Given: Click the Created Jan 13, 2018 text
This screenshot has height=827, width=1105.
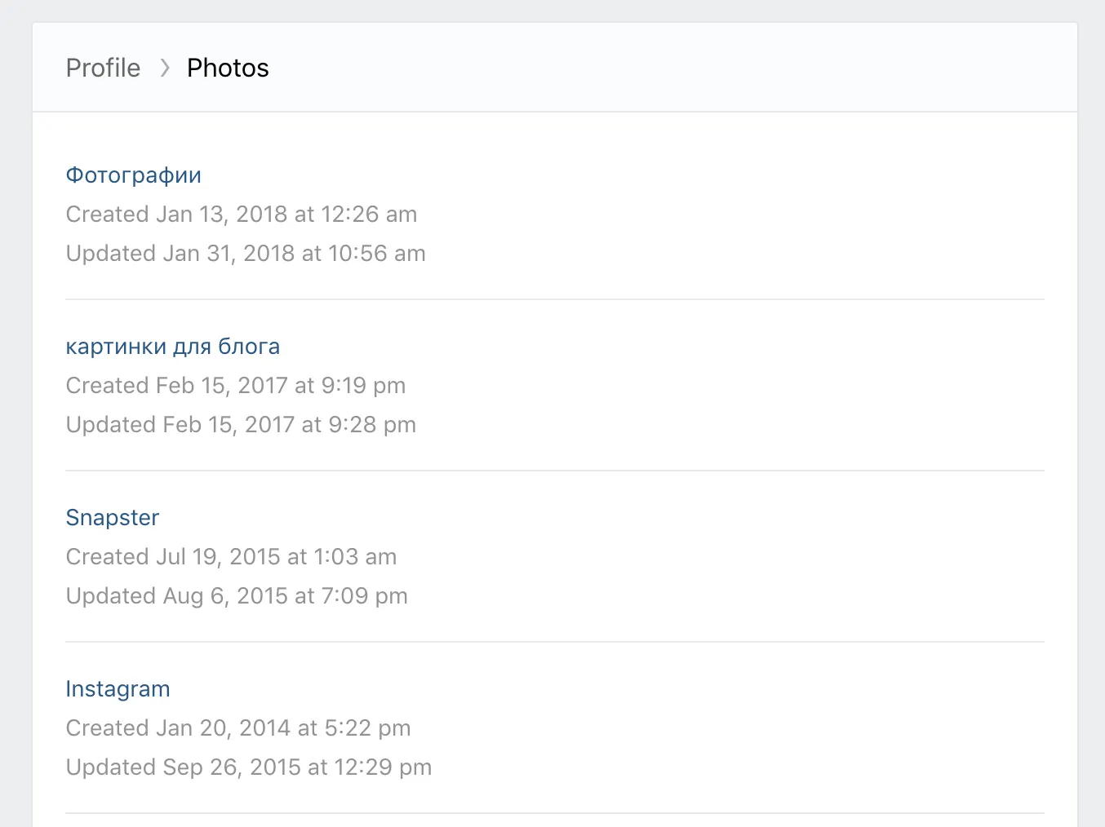Looking at the screenshot, I should tap(241, 214).
